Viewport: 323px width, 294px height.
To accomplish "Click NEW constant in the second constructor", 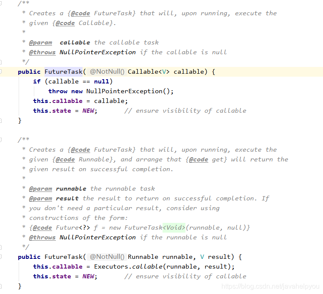I will pyautogui.click(x=88, y=276).
